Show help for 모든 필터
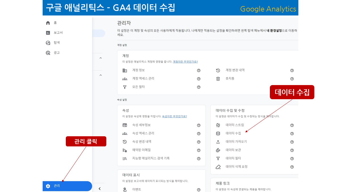Viewport: 341px width, 192px height. pos(199,87)
